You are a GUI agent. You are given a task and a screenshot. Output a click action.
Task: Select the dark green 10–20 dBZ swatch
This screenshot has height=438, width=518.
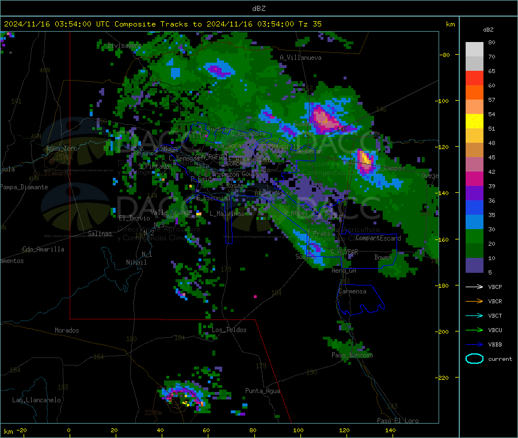coord(474,251)
